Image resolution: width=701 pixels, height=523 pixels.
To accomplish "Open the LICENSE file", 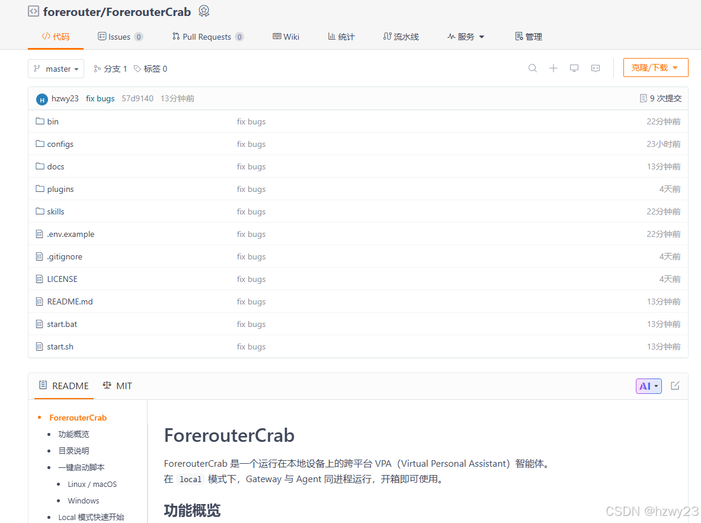I will coord(62,279).
